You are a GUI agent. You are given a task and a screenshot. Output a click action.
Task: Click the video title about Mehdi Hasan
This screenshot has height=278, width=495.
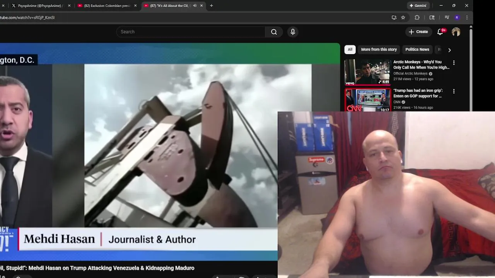(x=97, y=268)
